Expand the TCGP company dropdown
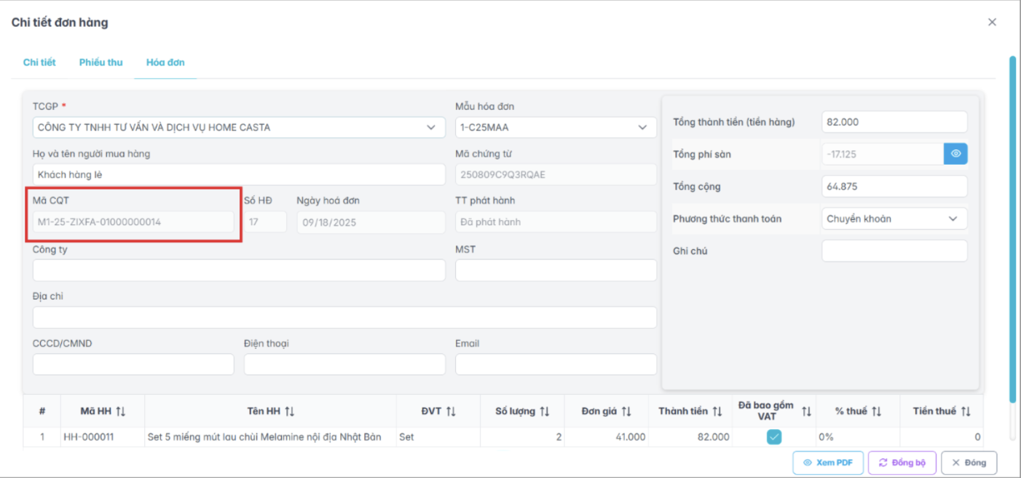 [x=430, y=128]
